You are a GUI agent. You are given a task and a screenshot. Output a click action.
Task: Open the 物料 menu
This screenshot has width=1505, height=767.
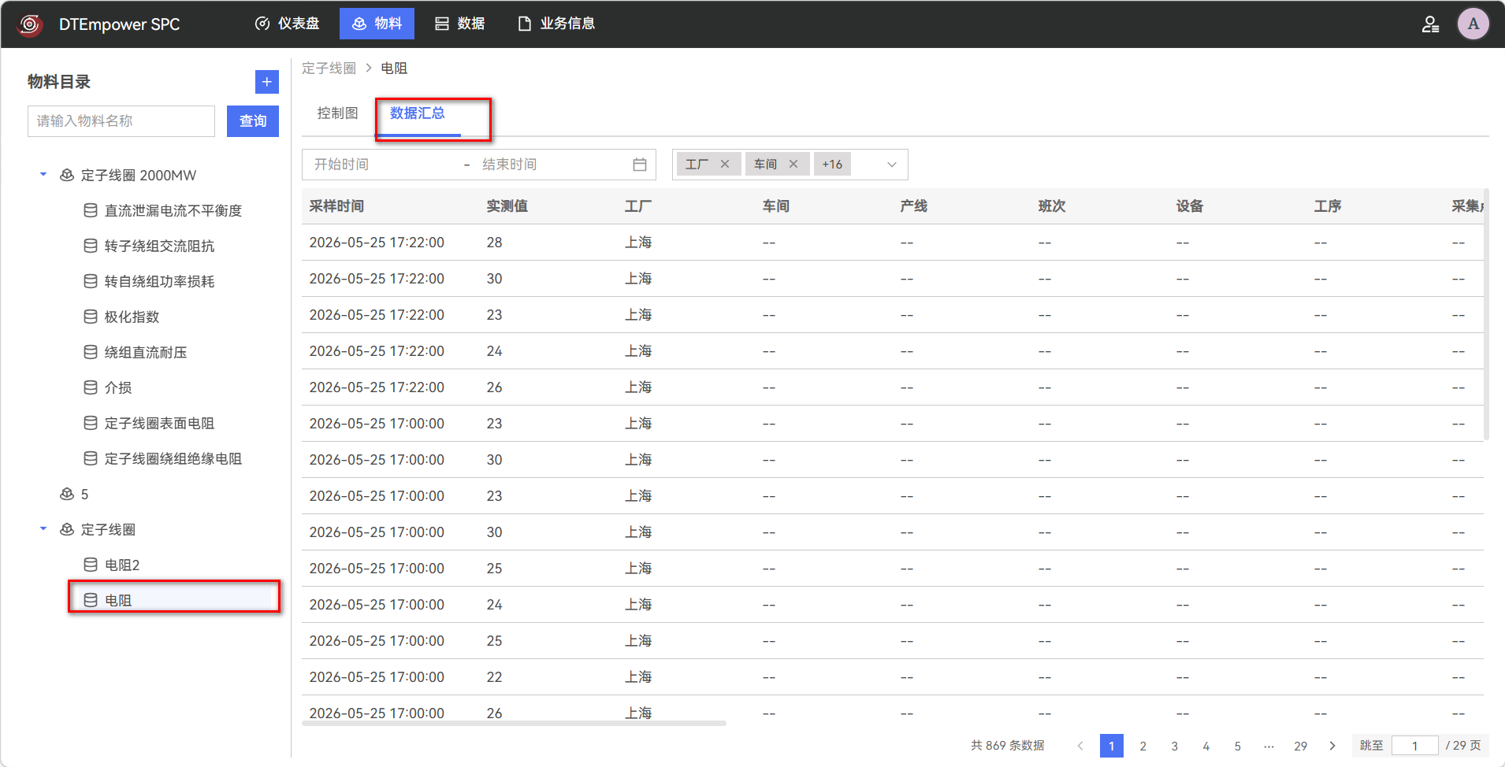pyautogui.click(x=377, y=24)
